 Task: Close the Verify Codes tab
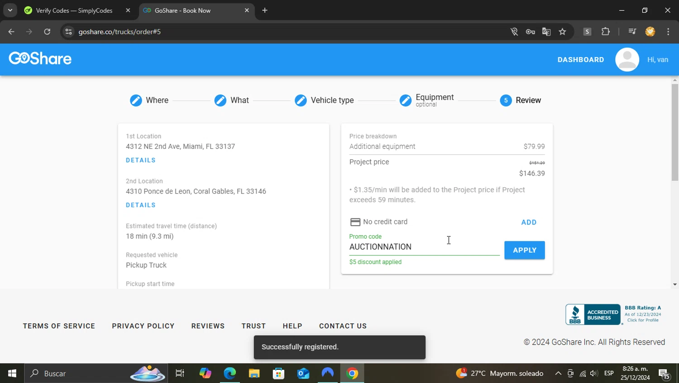point(128,10)
